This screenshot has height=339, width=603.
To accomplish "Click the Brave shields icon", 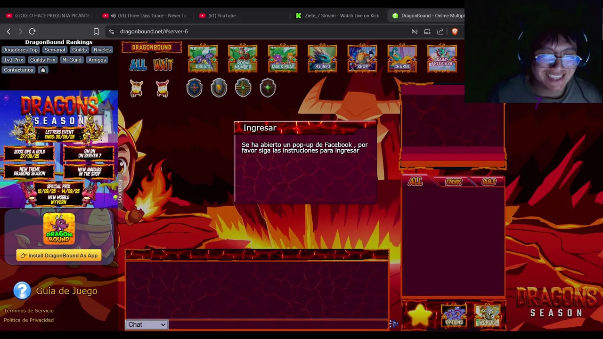I will 455,32.
